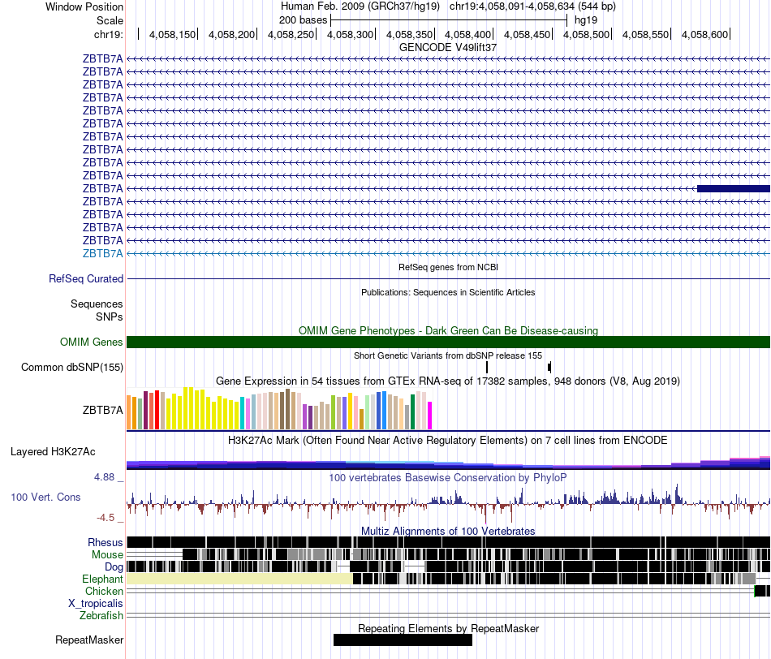Click the Dog alignment label

tap(114, 567)
